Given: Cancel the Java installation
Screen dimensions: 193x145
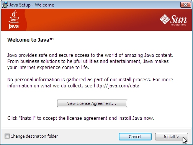Looking at the screenshot, I should click(x=135, y=137).
